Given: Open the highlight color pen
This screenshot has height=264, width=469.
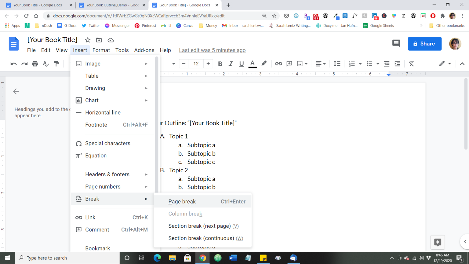Looking at the screenshot, I should (264, 63).
